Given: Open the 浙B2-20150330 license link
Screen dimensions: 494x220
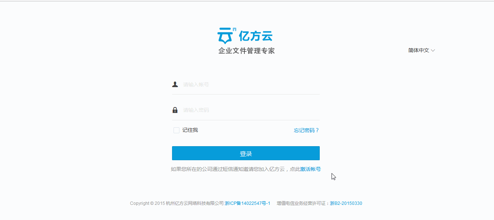Looking at the screenshot, I should (346, 203).
